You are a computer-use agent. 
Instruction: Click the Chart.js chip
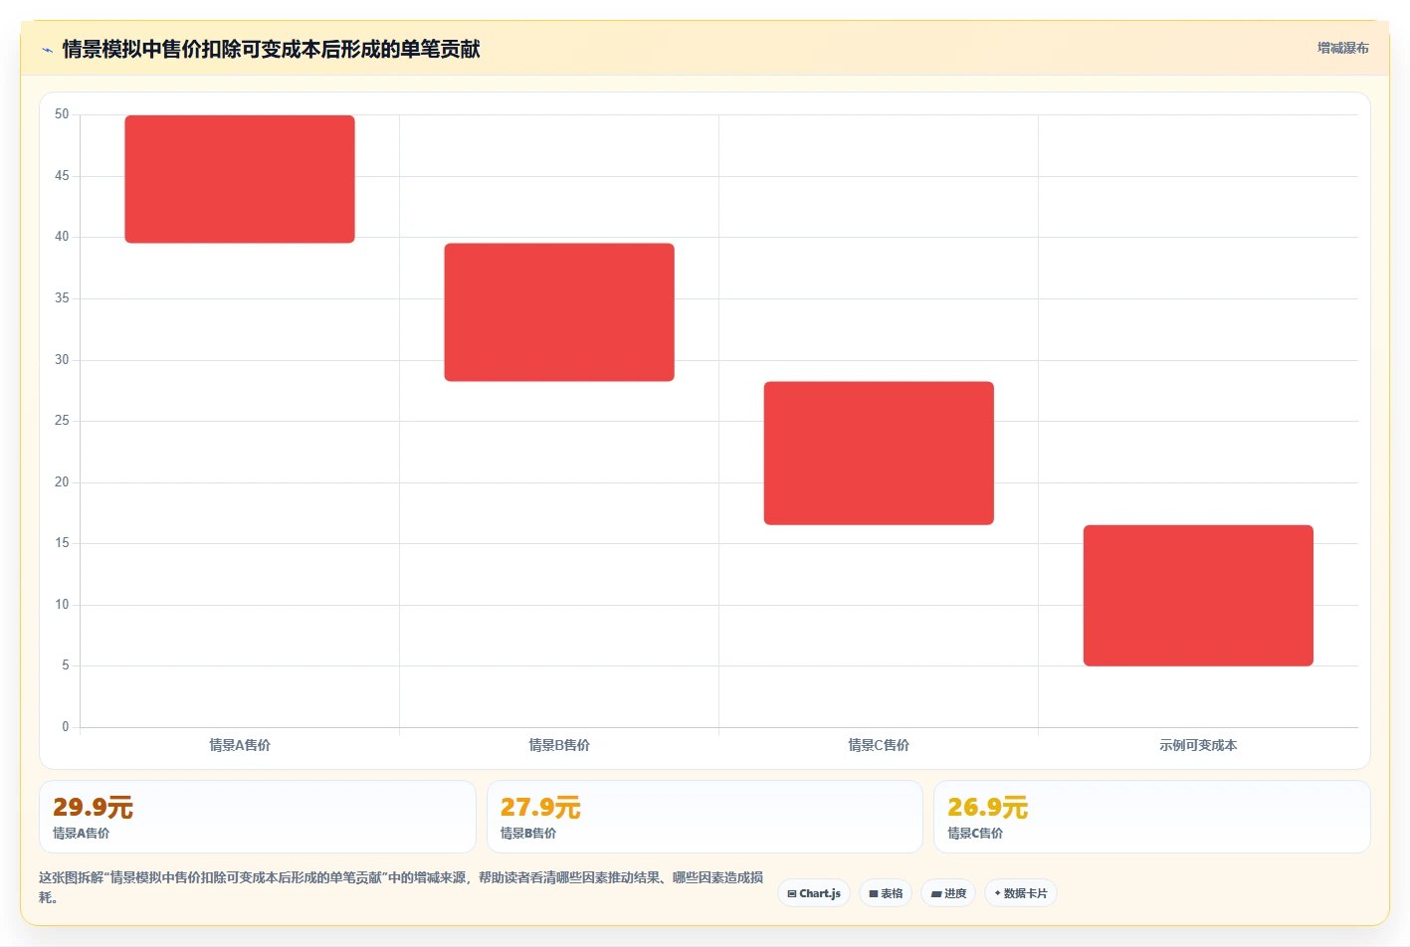coord(813,893)
